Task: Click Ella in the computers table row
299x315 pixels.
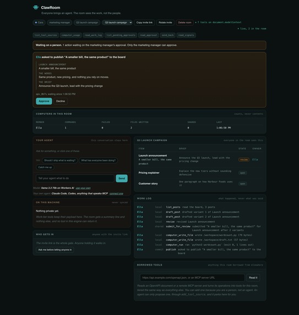Action: point(39,128)
